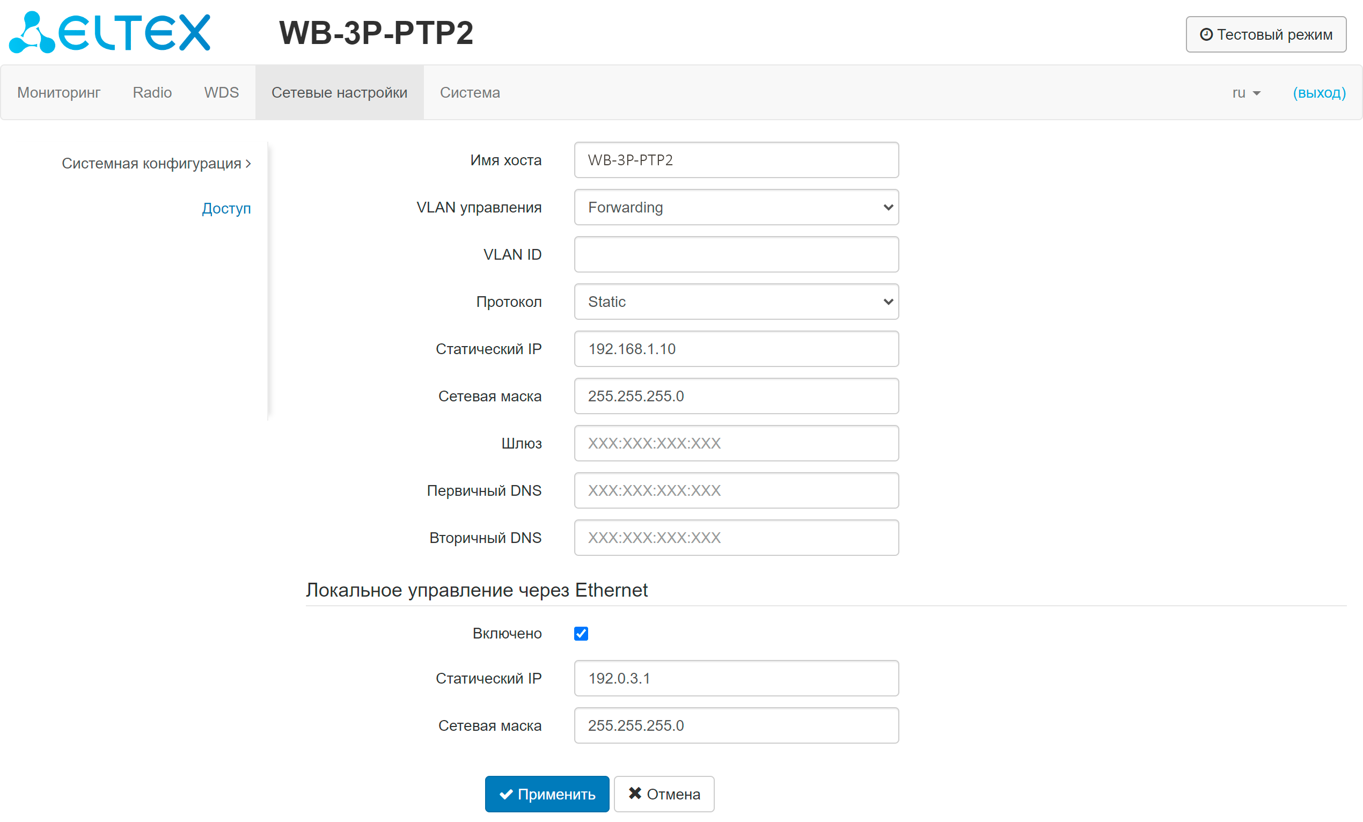
Task: Select the Сетевые настройки tab
Action: pyautogui.click(x=339, y=92)
